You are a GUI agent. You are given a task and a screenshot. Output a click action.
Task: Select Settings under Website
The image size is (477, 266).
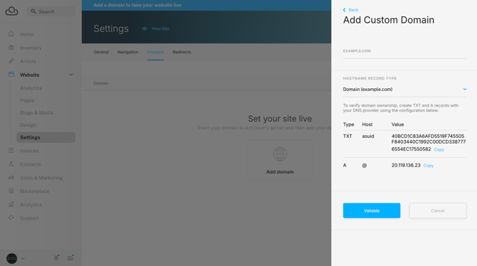(46, 137)
